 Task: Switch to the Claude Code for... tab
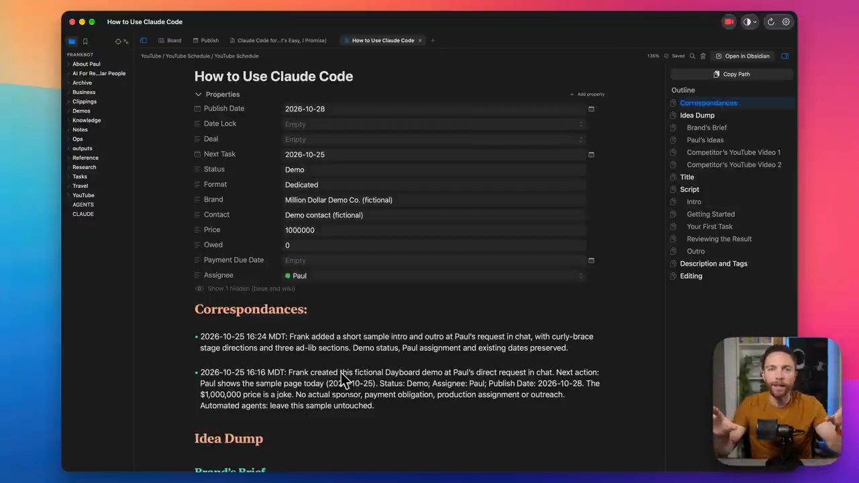tap(278, 40)
